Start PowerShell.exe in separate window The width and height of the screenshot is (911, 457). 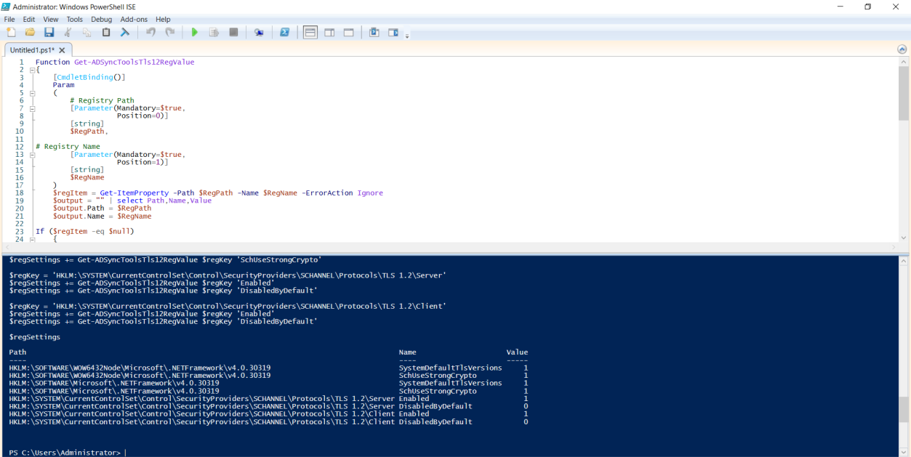pos(284,32)
